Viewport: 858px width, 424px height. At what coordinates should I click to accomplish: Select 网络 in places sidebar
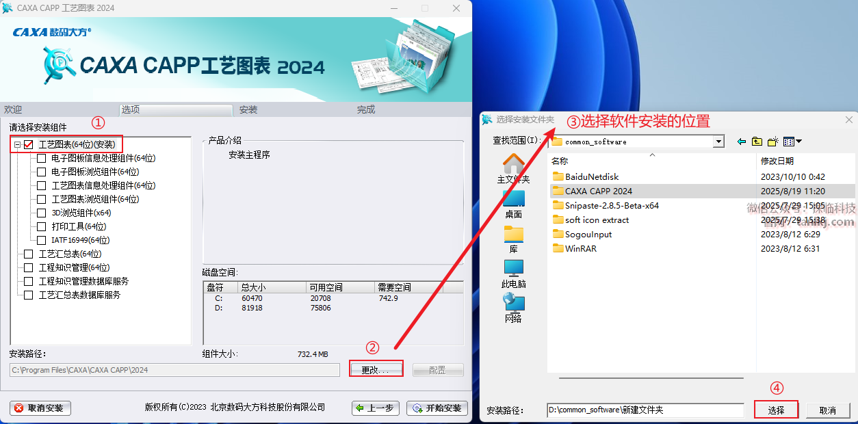pyautogui.click(x=513, y=308)
